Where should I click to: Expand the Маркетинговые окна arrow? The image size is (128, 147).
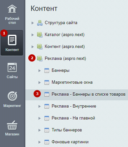tap(39, 82)
